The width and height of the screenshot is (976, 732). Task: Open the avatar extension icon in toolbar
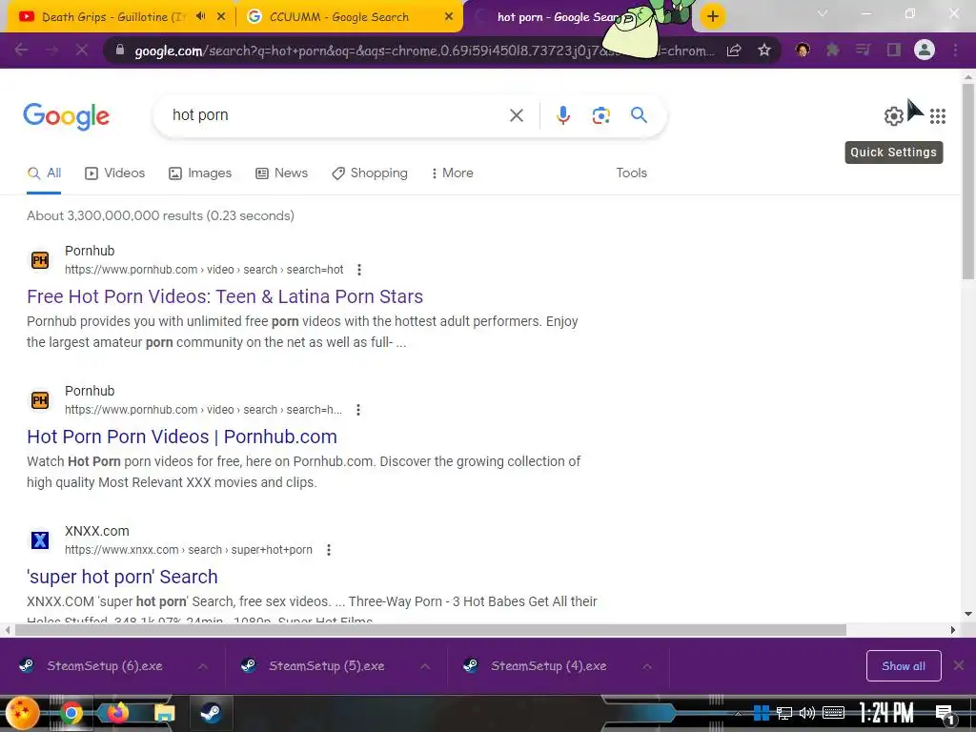[x=803, y=50]
